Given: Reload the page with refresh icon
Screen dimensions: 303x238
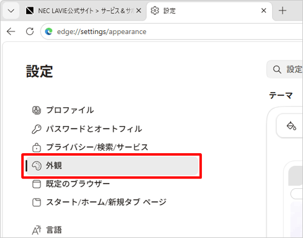Looking at the screenshot, I should tap(30, 31).
